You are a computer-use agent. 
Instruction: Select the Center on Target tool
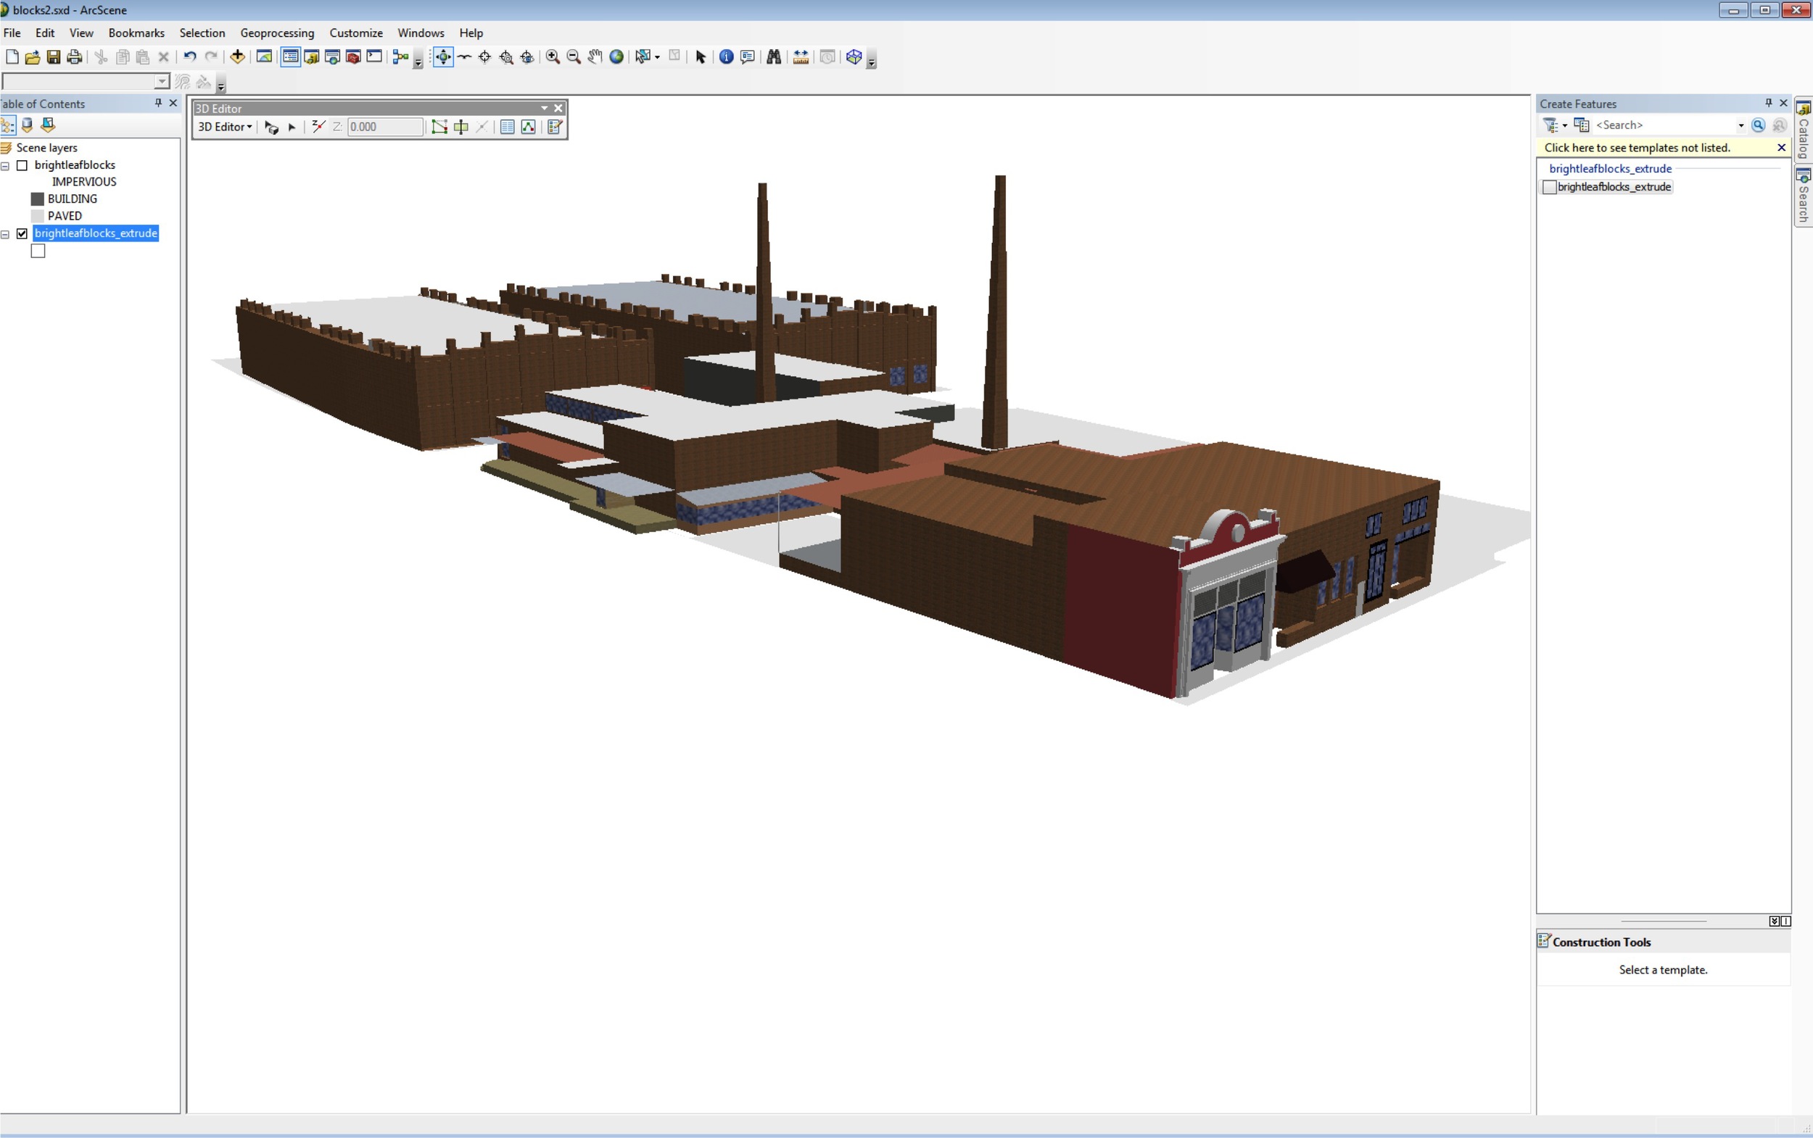(x=485, y=57)
